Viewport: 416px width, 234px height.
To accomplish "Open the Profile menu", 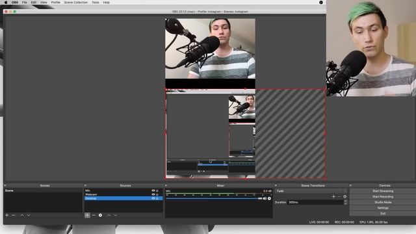I will pyautogui.click(x=55, y=3).
